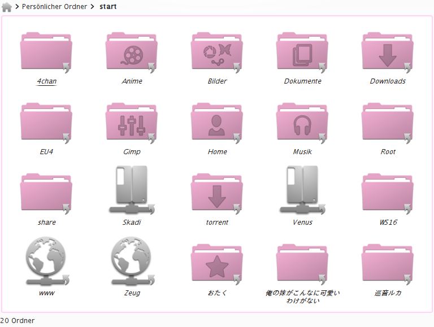Image resolution: width=434 pixels, height=327 pixels.
Task: Open the Anime folder with film reel
Action: tap(132, 52)
